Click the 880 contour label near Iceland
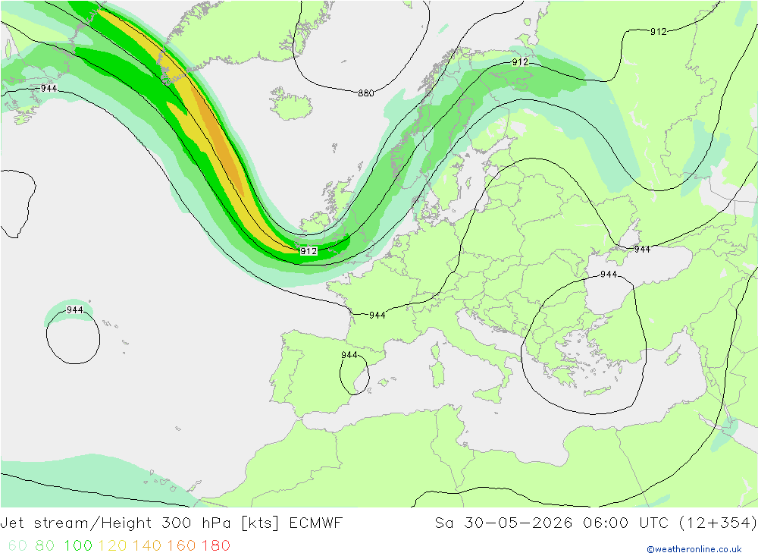The height and width of the screenshot is (556, 758). 366,93
